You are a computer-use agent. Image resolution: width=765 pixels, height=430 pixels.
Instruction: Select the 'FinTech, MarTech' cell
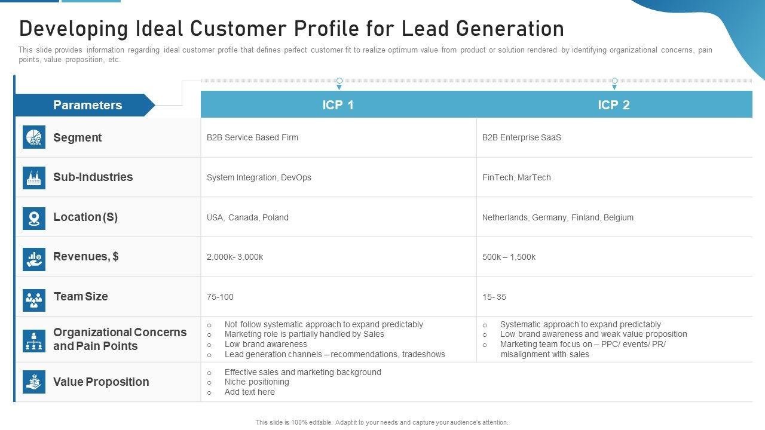point(516,177)
